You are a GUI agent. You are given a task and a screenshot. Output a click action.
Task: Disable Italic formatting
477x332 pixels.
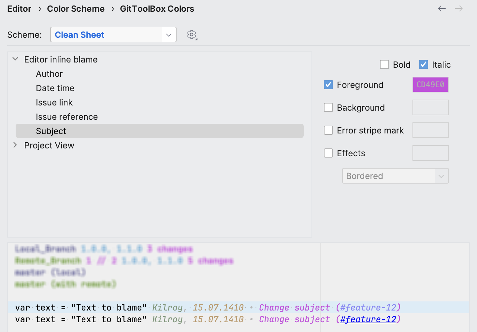pos(423,64)
